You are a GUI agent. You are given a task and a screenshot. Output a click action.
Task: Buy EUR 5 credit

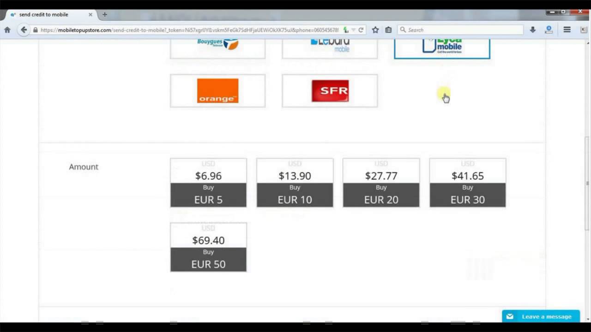pos(208,195)
